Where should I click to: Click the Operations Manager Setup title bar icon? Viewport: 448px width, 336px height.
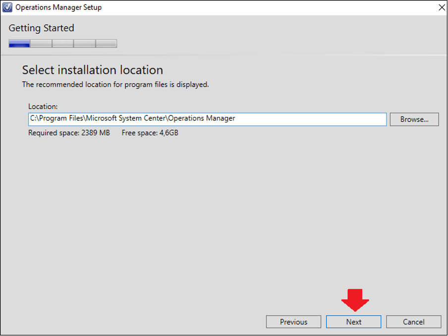pos(7,7)
